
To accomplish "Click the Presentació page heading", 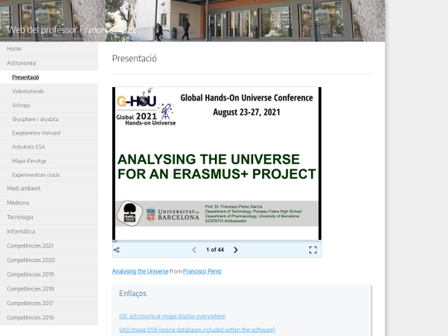I will point(134,58).
